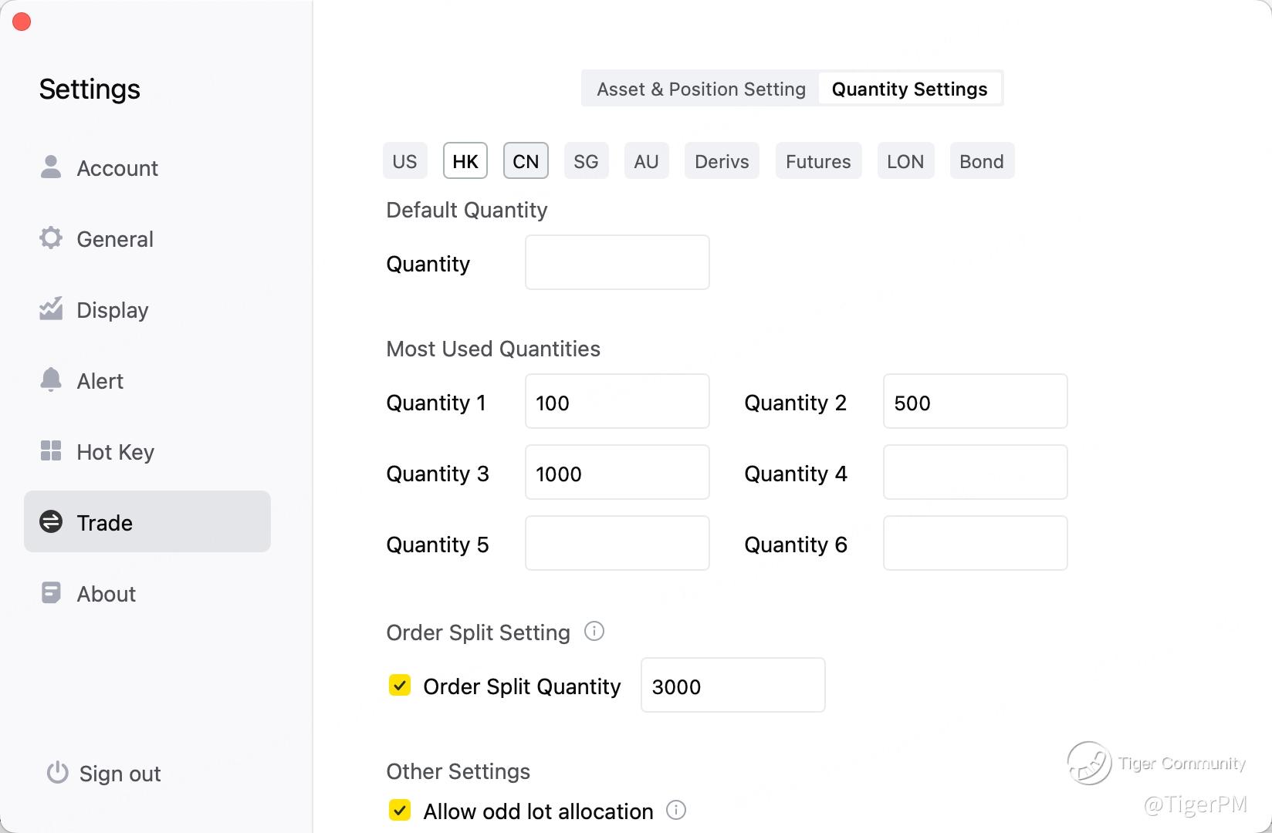Switch to Asset & Position Setting tab
1272x833 pixels.
pos(701,89)
